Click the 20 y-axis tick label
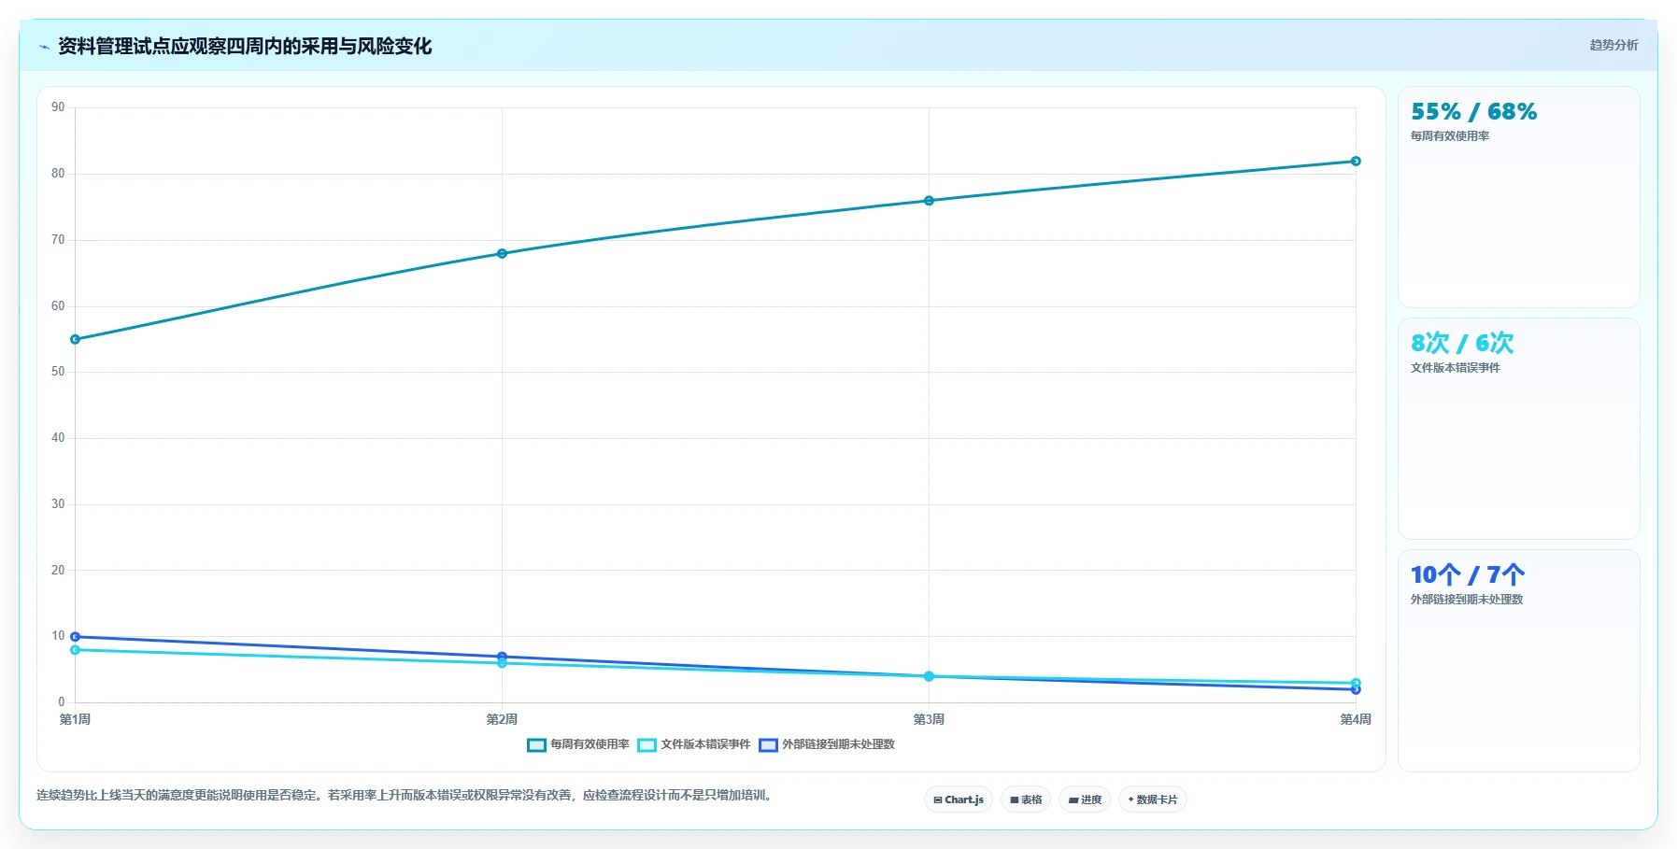1677x849 pixels. coord(58,571)
